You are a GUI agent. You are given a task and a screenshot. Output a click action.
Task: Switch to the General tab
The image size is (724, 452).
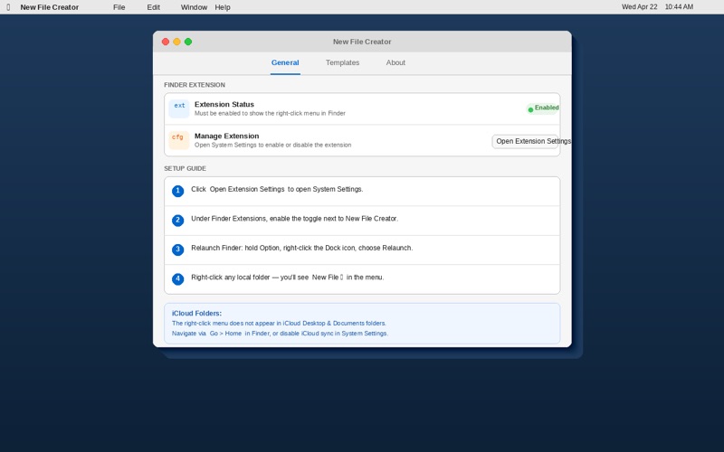[285, 62]
